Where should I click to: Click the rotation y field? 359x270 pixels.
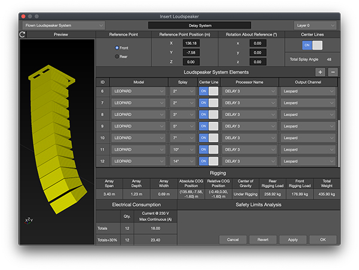pos(257,53)
